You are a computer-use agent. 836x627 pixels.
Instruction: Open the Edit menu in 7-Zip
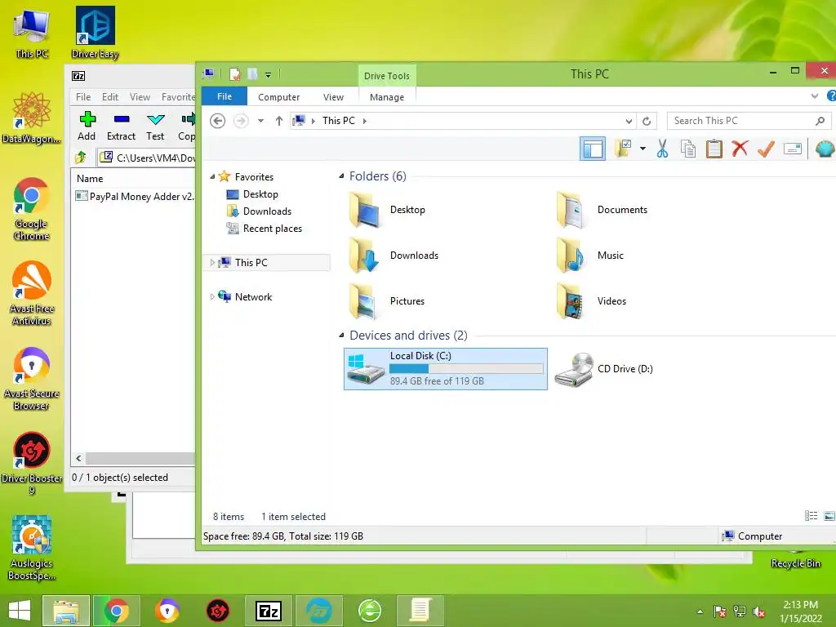pyautogui.click(x=110, y=97)
